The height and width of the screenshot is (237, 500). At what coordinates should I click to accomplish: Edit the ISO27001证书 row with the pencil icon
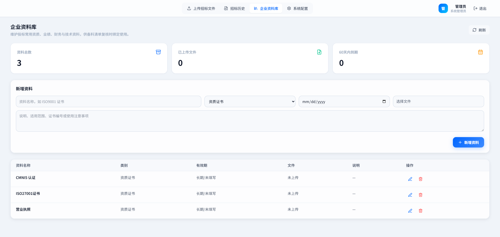pos(410,195)
